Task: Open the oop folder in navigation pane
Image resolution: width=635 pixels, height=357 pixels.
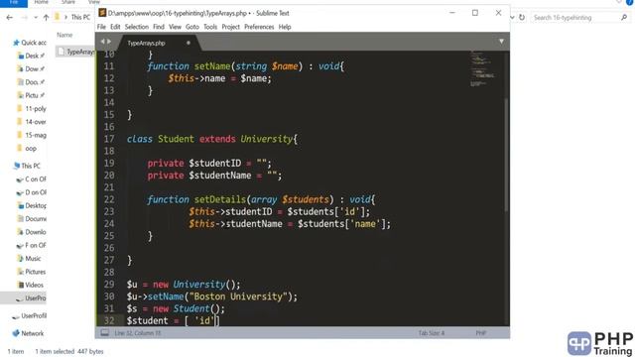Action: tap(27, 149)
